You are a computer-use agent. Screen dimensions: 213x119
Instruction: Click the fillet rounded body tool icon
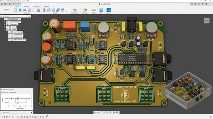tap(49, 10)
